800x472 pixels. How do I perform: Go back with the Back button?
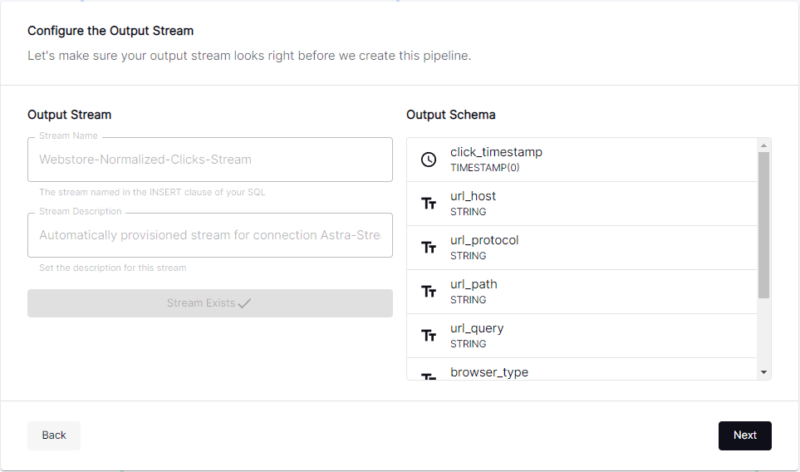pyautogui.click(x=54, y=435)
